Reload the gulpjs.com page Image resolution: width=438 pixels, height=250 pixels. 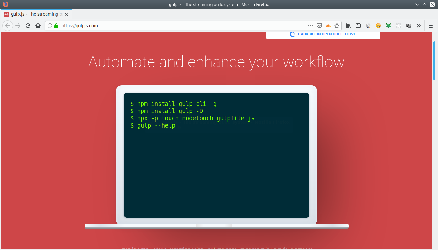28,26
